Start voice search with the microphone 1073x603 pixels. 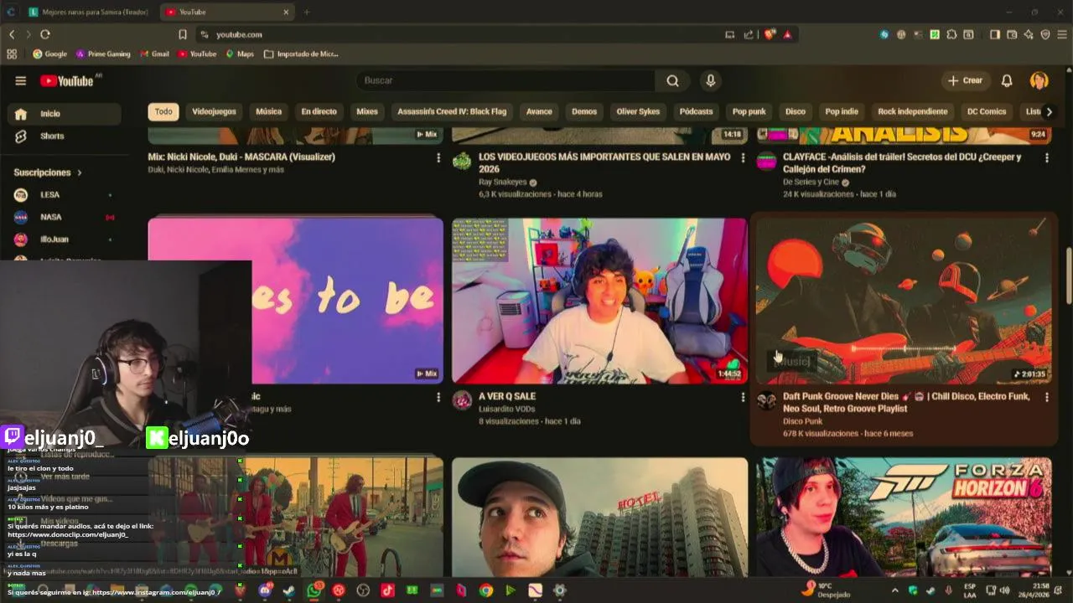point(711,80)
